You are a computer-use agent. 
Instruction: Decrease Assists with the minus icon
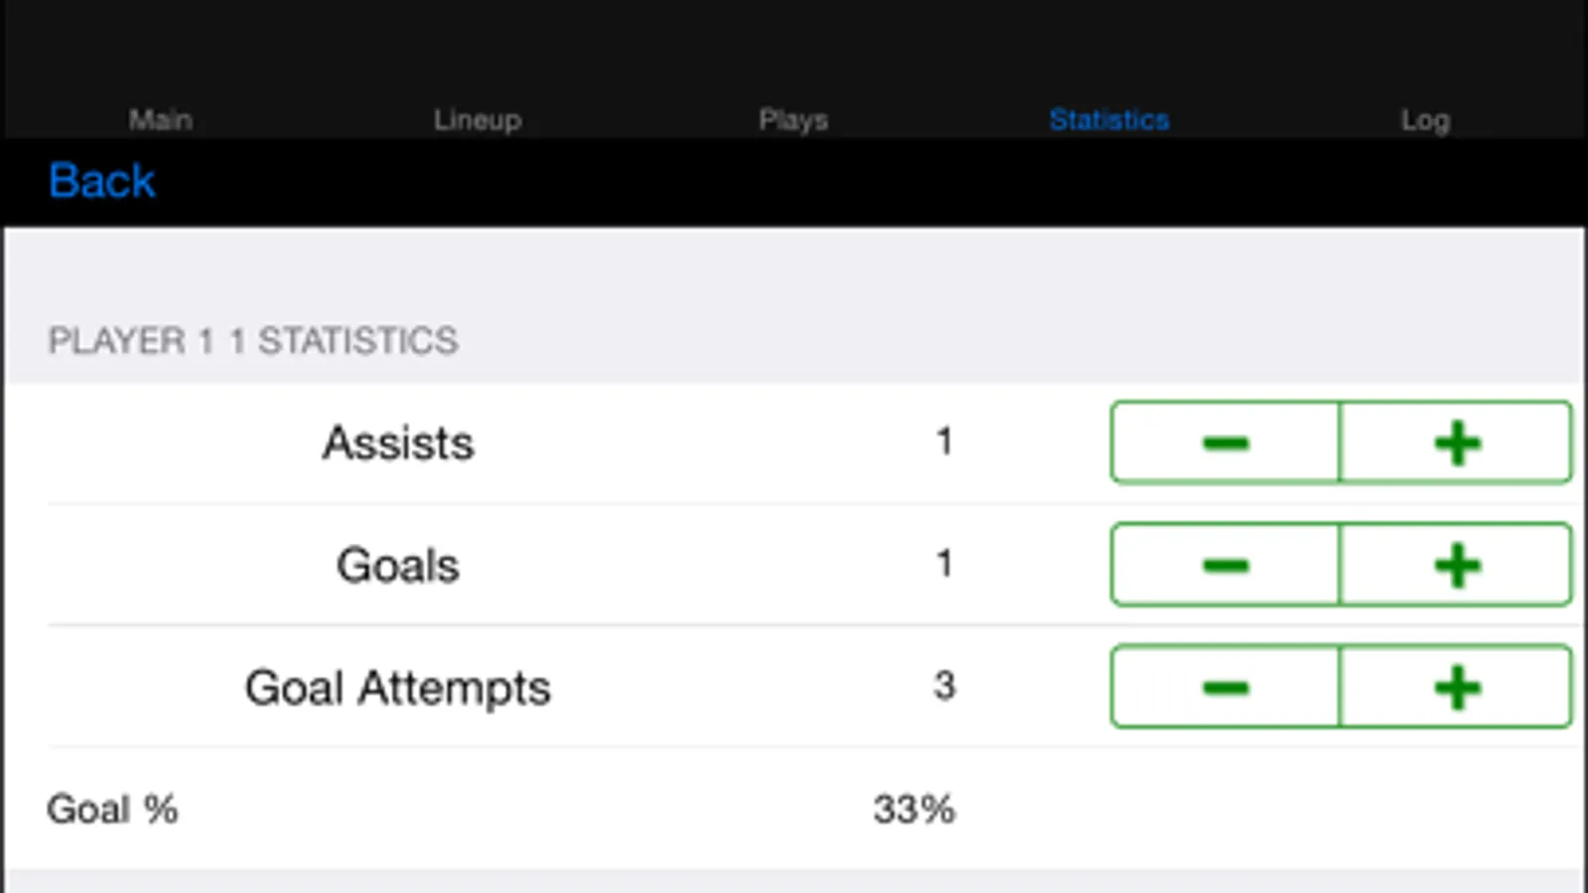click(x=1226, y=443)
